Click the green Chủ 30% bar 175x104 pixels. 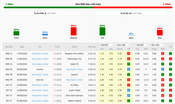tap(16, 33)
